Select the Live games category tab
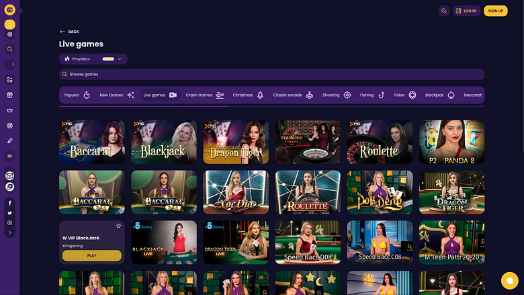Image resolution: width=524 pixels, height=295 pixels. (160, 95)
